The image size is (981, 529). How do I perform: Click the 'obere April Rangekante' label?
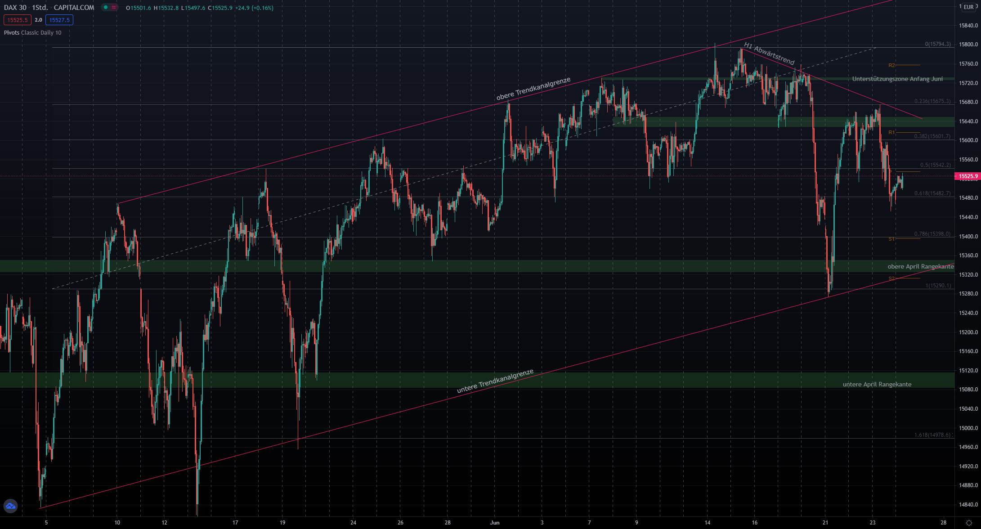[920, 266]
